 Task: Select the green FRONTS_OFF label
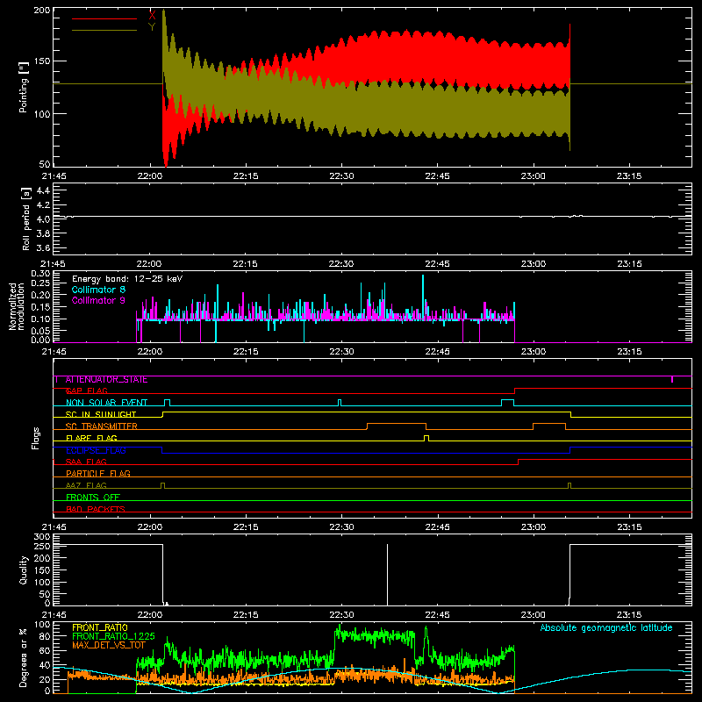[93, 498]
